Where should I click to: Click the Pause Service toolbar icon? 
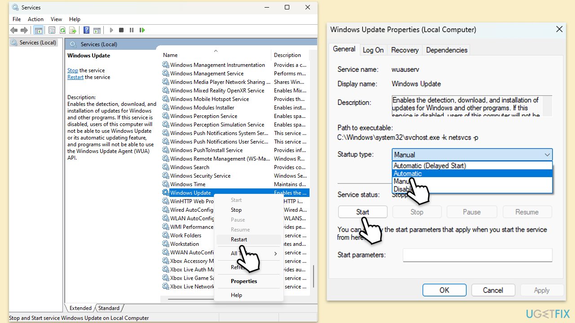(132, 30)
